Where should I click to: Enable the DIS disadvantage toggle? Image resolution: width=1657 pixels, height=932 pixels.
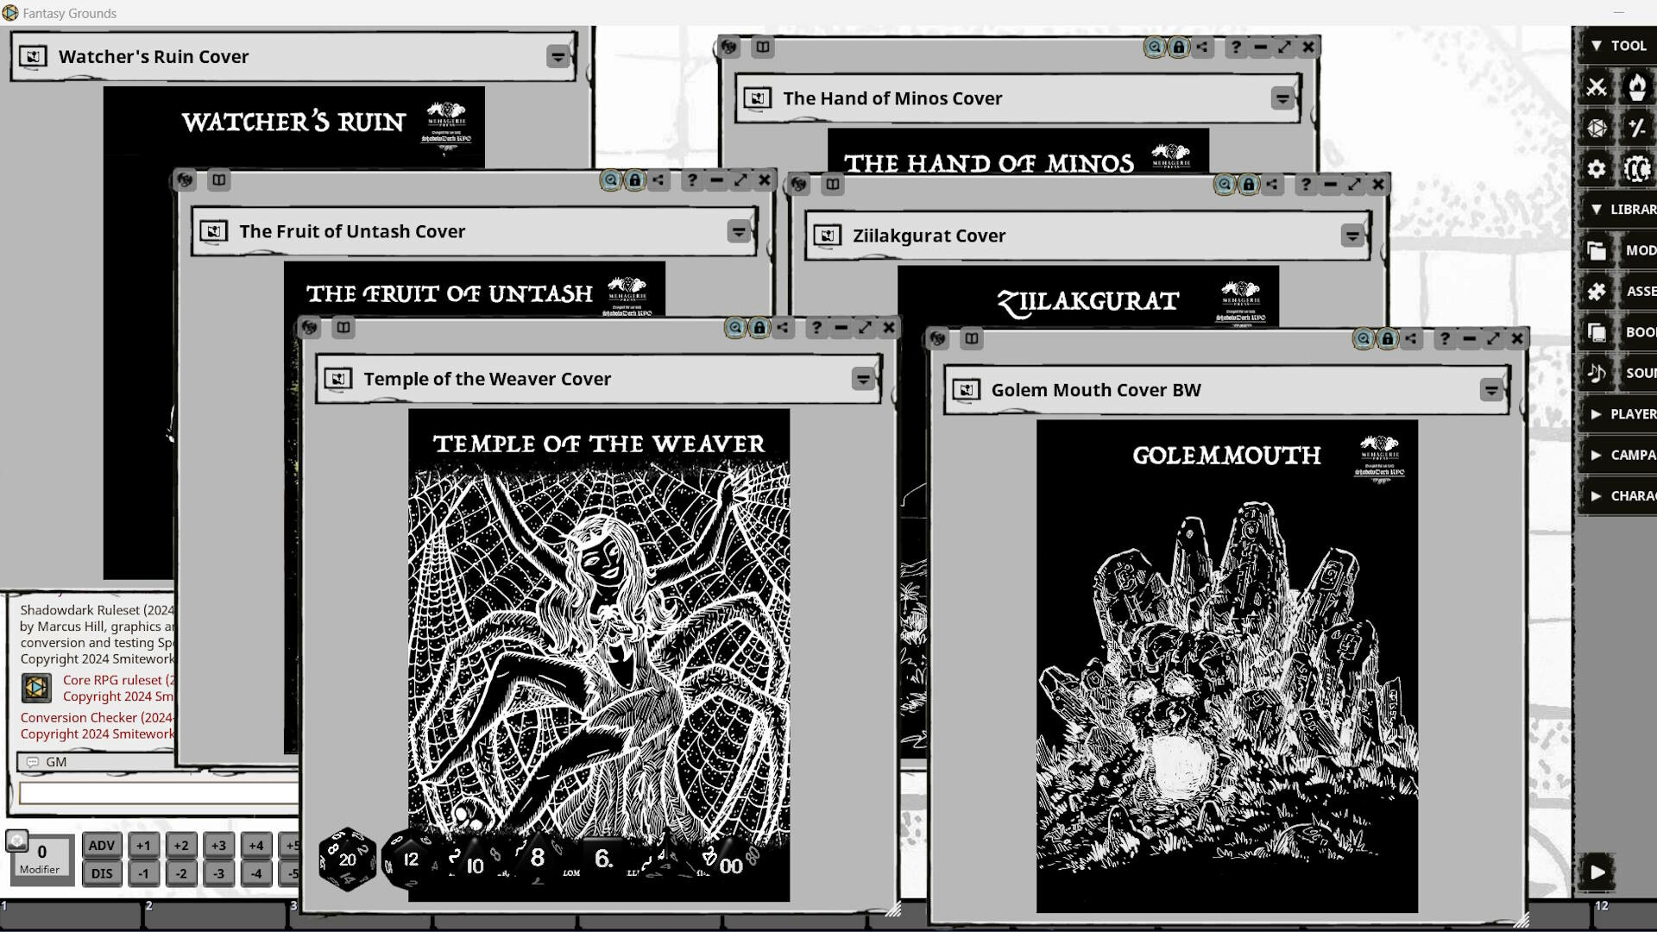[101, 873]
